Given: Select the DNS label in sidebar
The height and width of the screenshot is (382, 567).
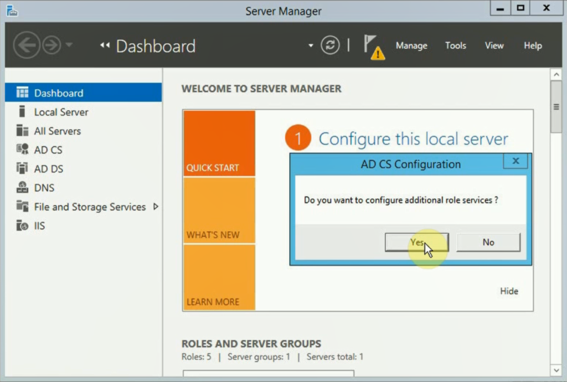Looking at the screenshot, I should click(44, 188).
